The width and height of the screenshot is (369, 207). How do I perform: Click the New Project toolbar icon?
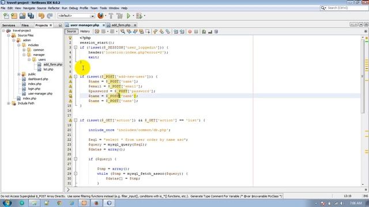click(x=14, y=16)
